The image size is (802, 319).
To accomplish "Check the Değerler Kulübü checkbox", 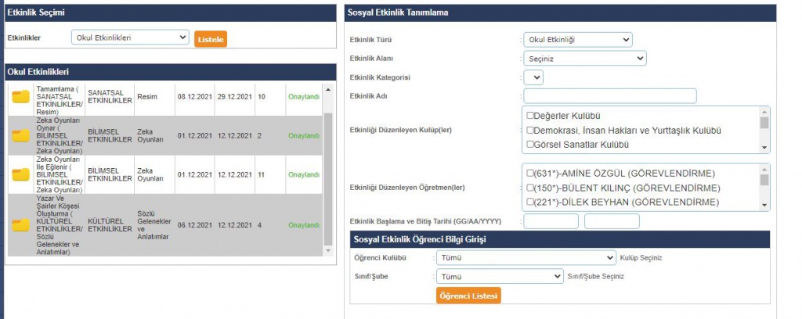I will [x=530, y=116].
